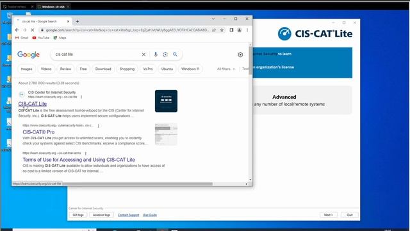The image size is (410, 231).
Task: Click the CIS-CAT Pro result thumbnail
Action: point(166,134)
